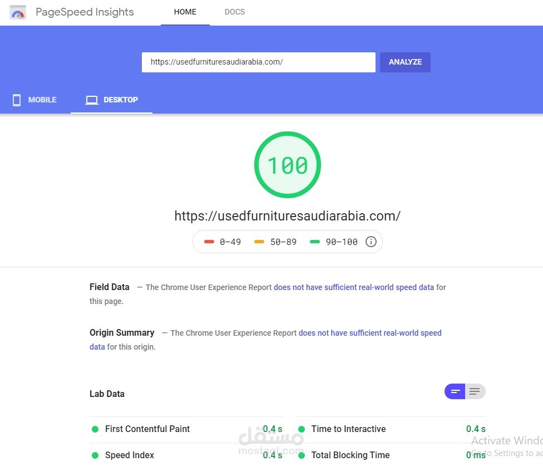Click the ANALYZE button
The image size is (543, 466).
pyautogui.click(x=405, y=62)
